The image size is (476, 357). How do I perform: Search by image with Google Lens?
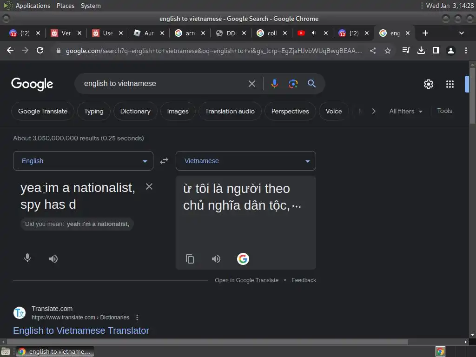click(x=293, y=84)
